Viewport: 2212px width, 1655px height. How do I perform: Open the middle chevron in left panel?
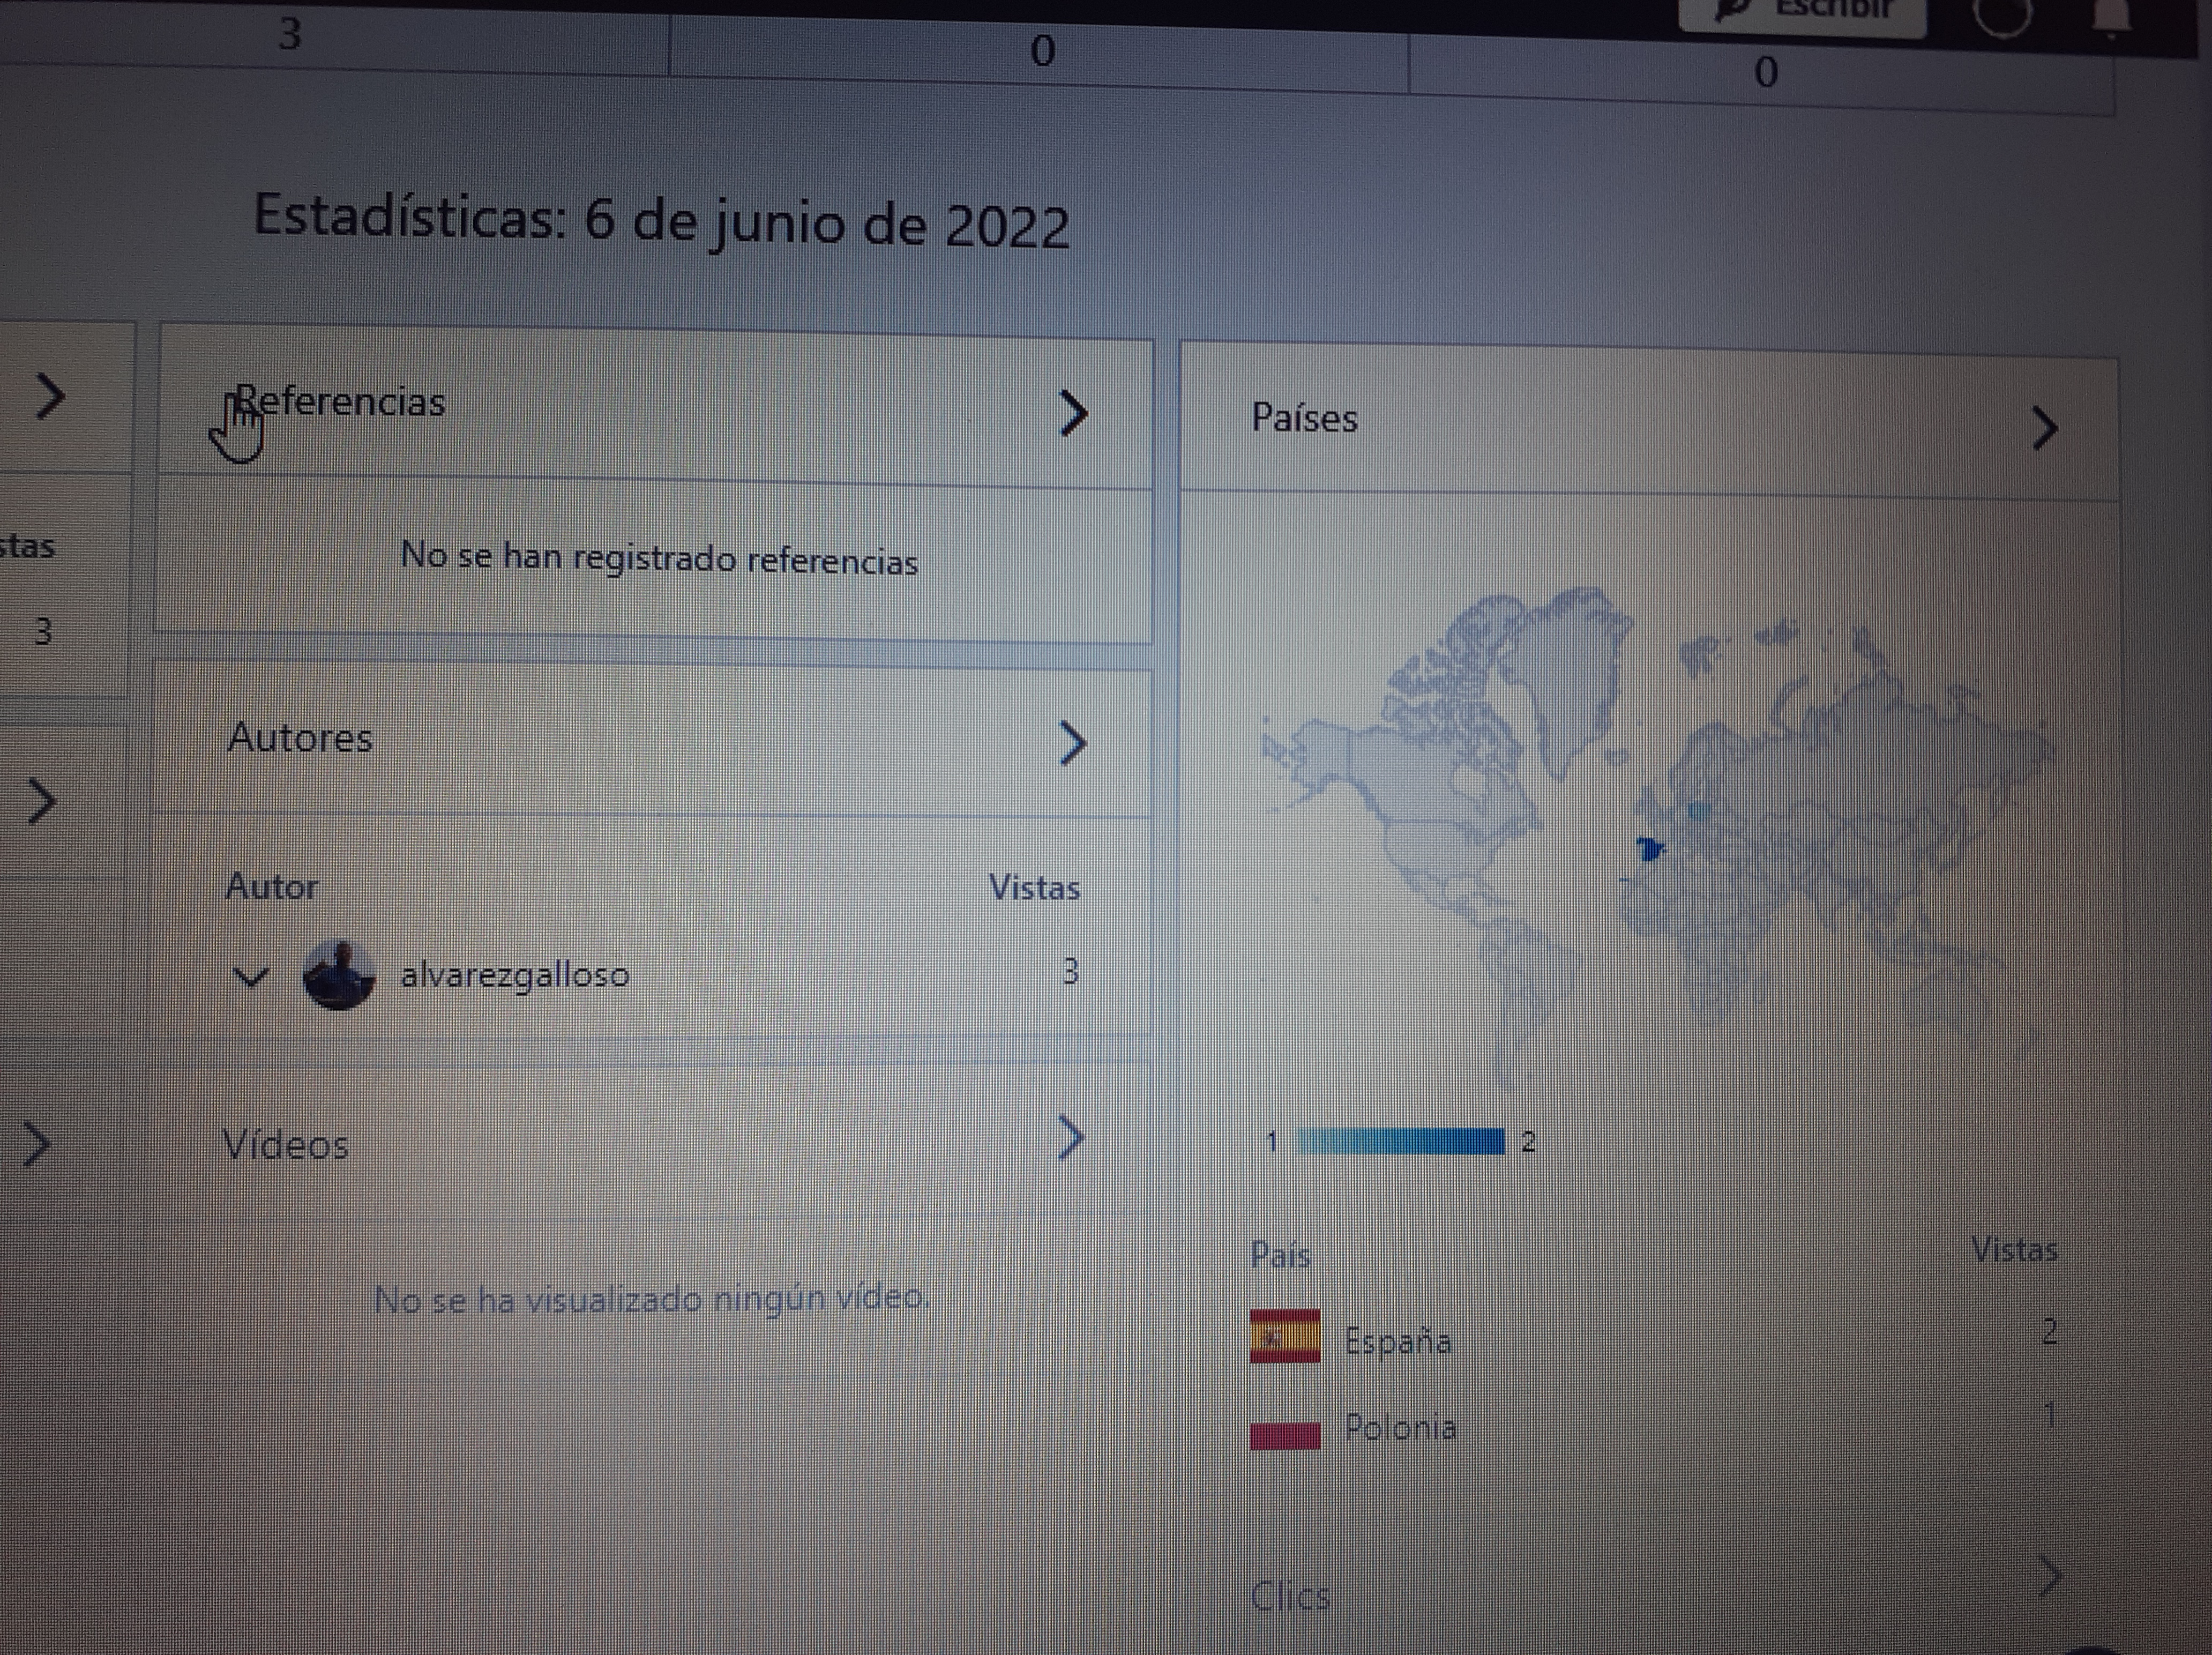40,801
